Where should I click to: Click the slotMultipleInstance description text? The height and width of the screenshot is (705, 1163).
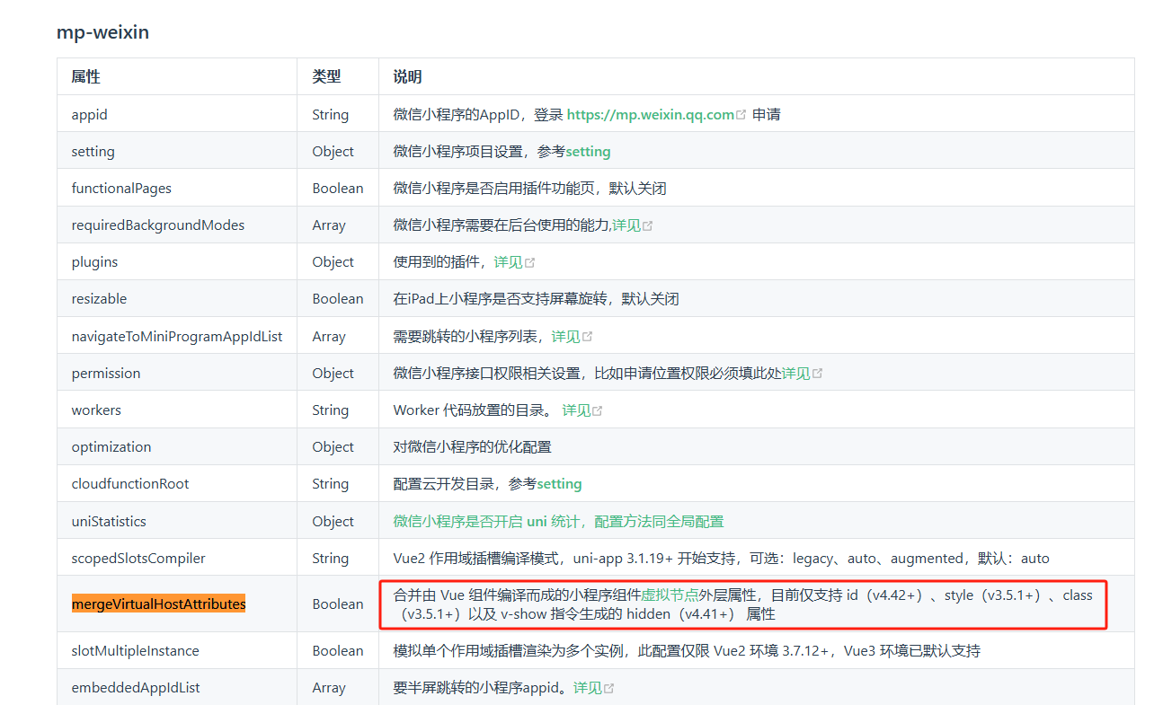687,650
